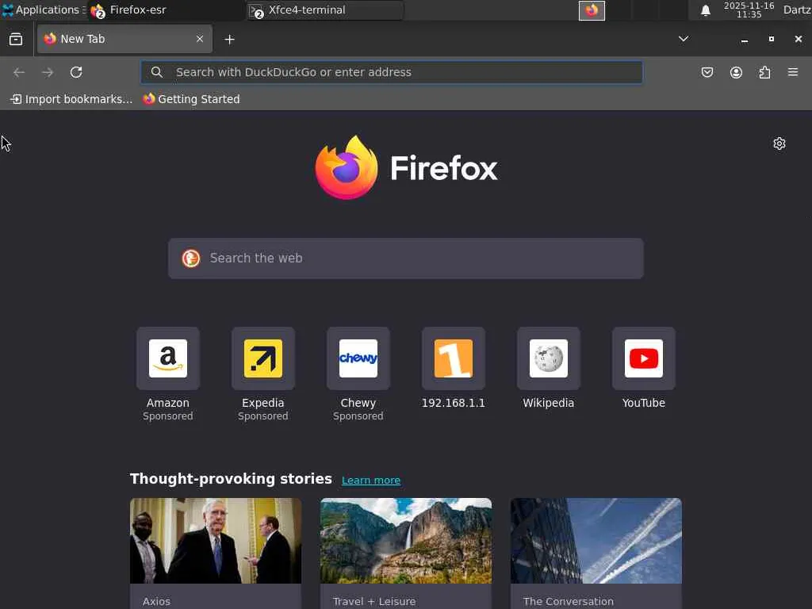Open new tab personalize gear icon
This screenshot has height=609, width=812.
click(x=779, y=144)
